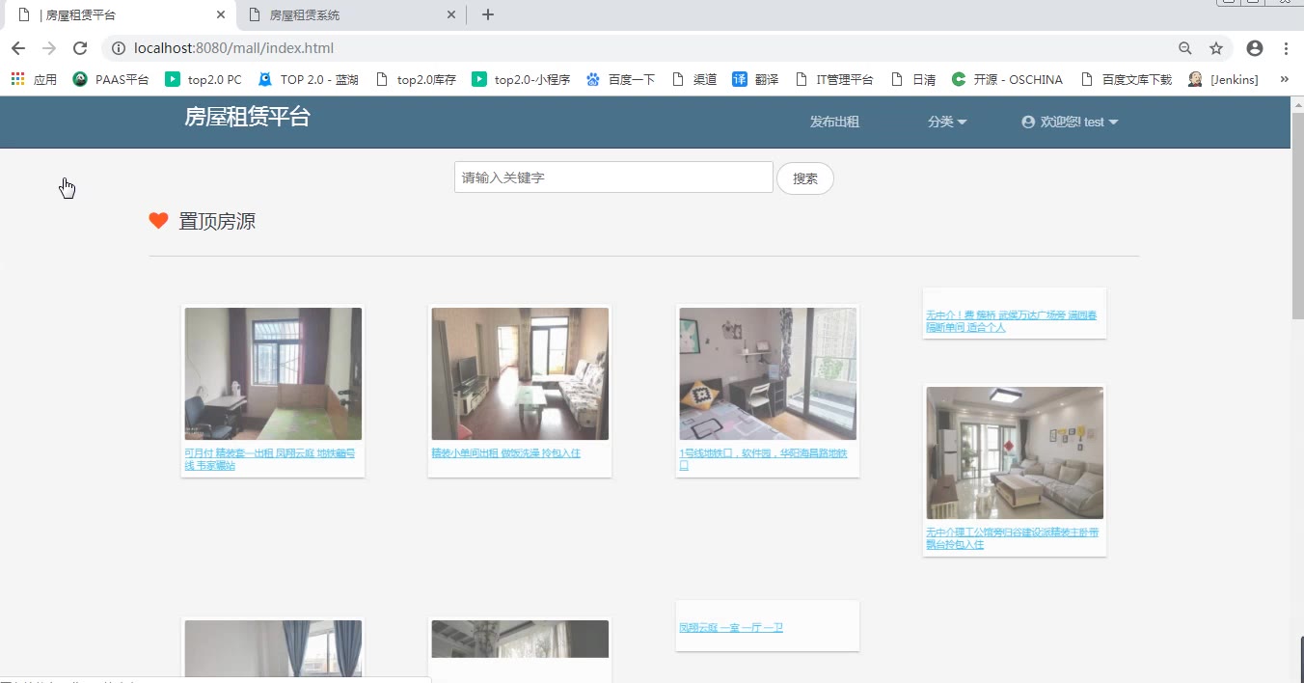The height and width of the screenshot is (683, 1304).
Task: Click the address bar URL field
Action: [637, 48]
